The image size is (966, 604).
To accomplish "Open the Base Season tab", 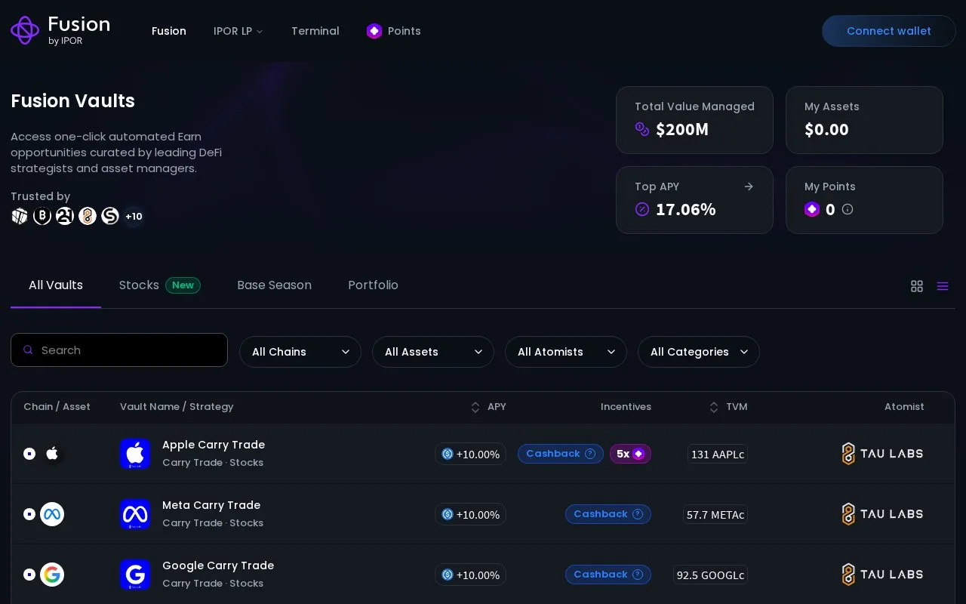I will pyautogui.click(x=274, y=285).
